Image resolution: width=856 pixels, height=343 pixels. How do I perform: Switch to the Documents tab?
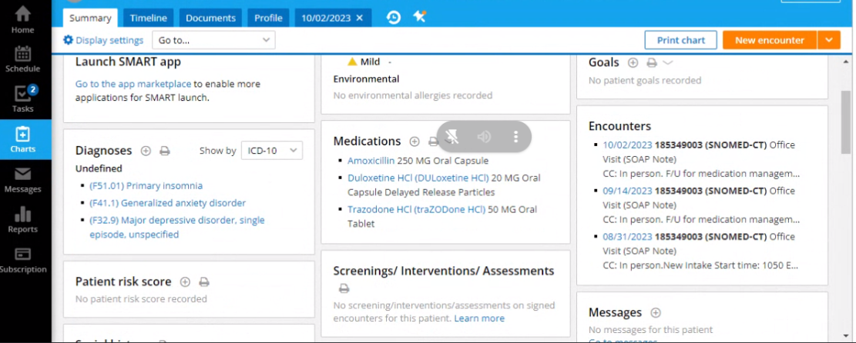(210, 18)
